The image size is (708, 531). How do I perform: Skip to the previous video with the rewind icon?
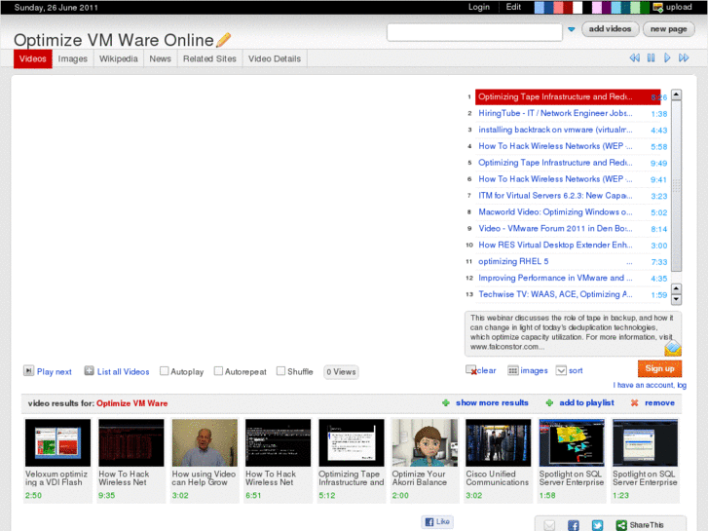click(x=634, y=58)
